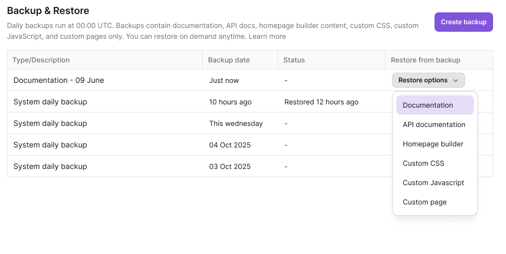This screenshot has height=254, width=506.
Task: Click System daily backup for 03 Oct 2025
Action: [50, 166]
